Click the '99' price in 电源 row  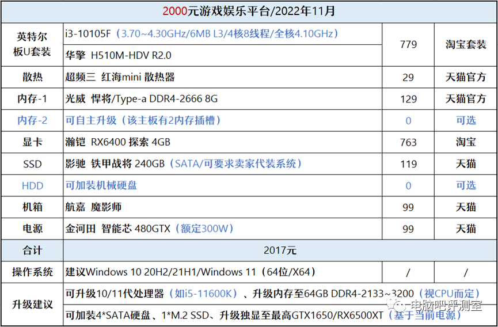coord(408,229)
